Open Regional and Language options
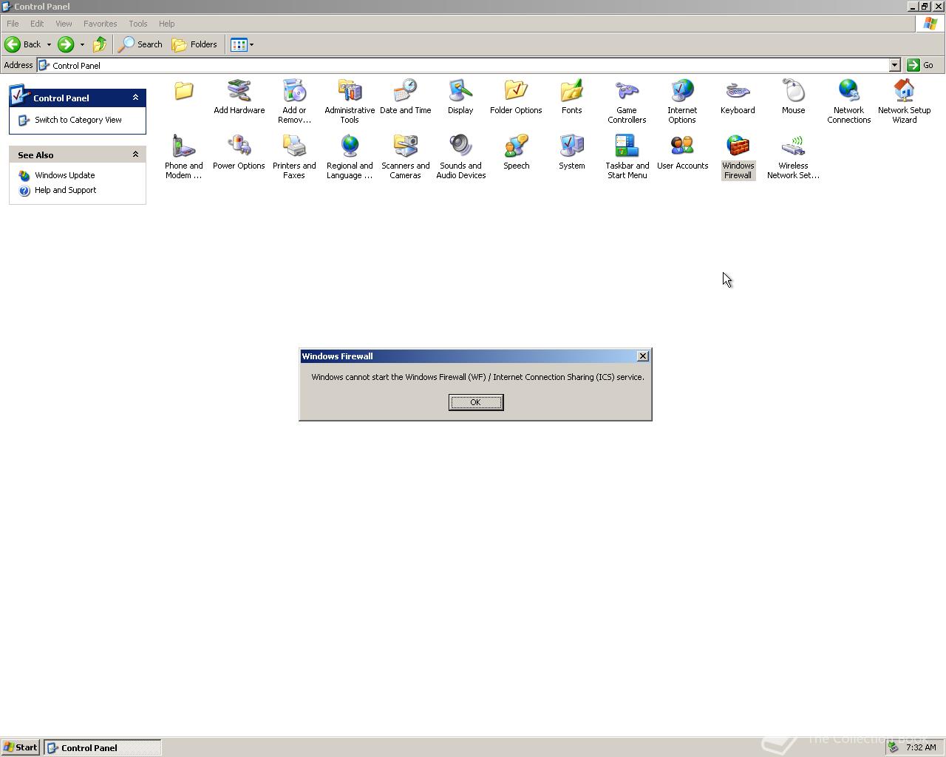946x757 pixels. pos(350,157)
